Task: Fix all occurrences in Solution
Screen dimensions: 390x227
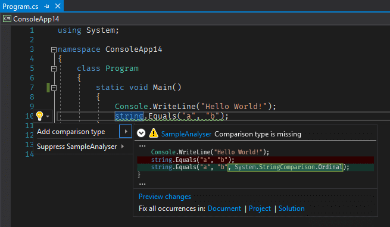Action: (x=292, y=209)
